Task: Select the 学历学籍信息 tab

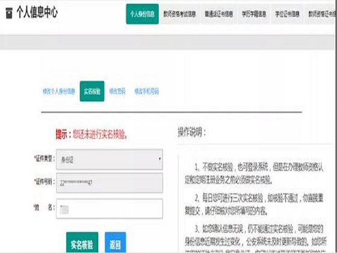Action: tap(254, 14)
